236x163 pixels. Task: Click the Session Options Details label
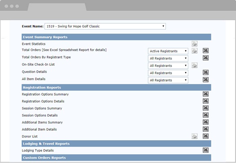[40, 116]
